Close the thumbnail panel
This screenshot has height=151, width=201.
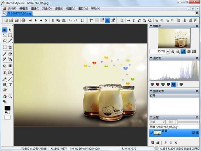197,26
